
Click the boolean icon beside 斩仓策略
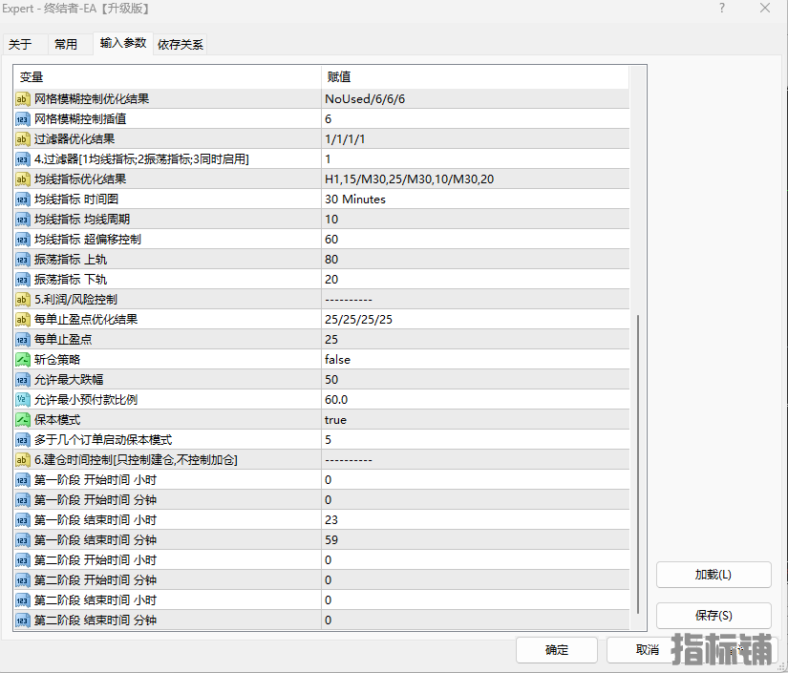[23, 360]
